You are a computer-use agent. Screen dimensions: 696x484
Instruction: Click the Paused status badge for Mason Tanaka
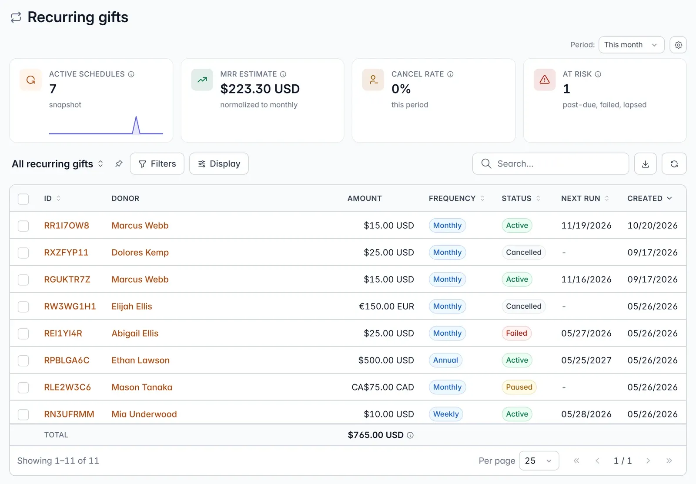coord(519,387)
